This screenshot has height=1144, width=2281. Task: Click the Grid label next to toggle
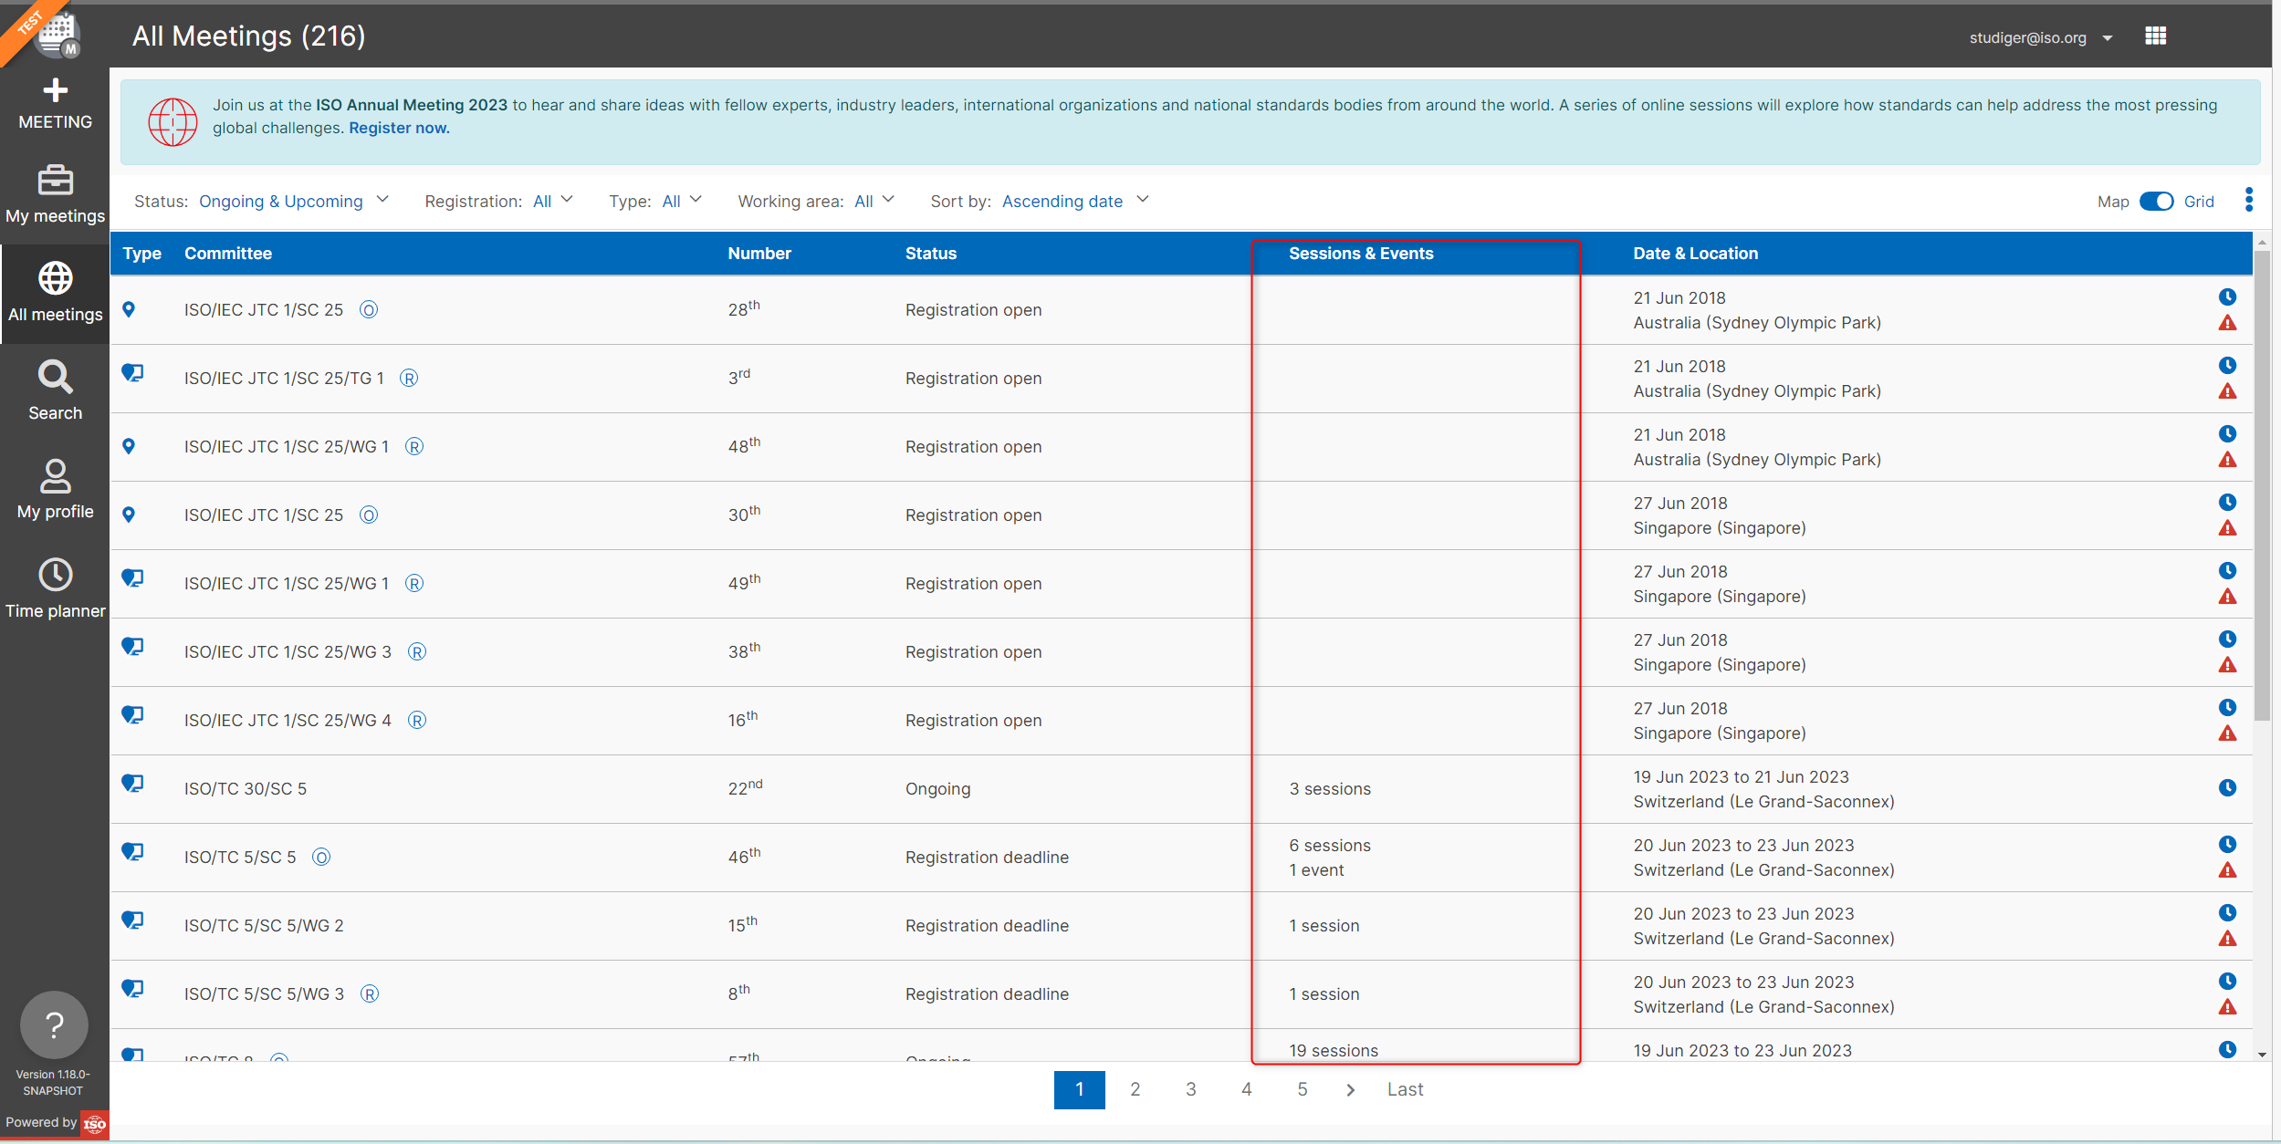(2199, 202)
